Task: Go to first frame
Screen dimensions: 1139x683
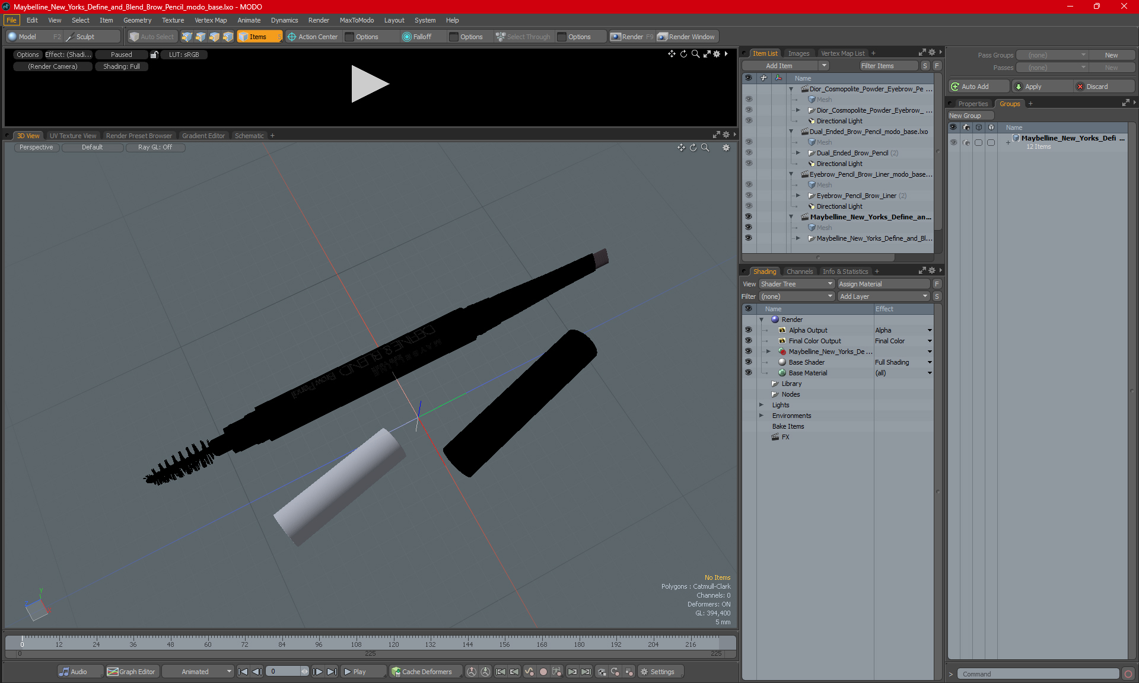Action: (x=243, y=672)
